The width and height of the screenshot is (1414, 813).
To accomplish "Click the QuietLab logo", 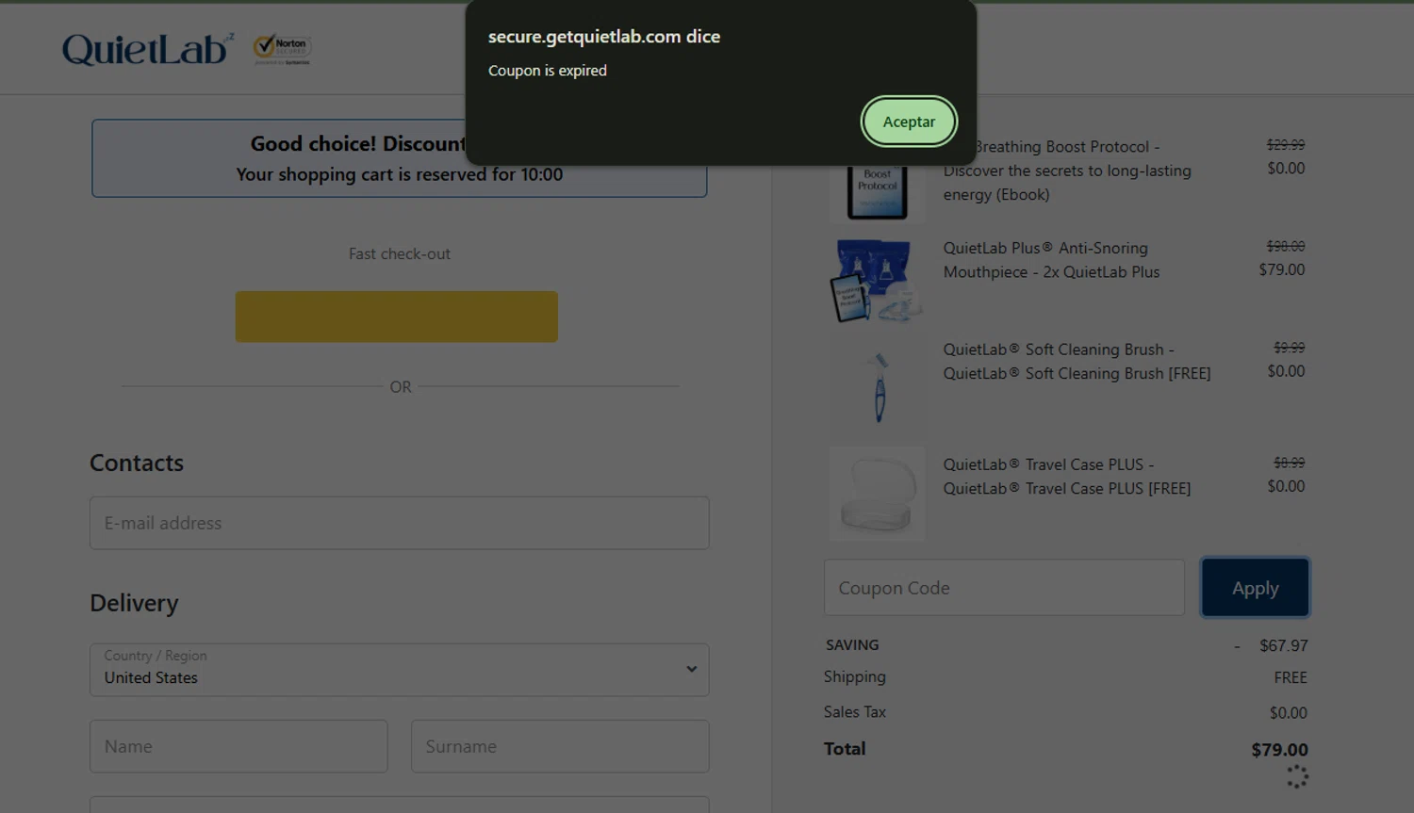I will 148,49.
